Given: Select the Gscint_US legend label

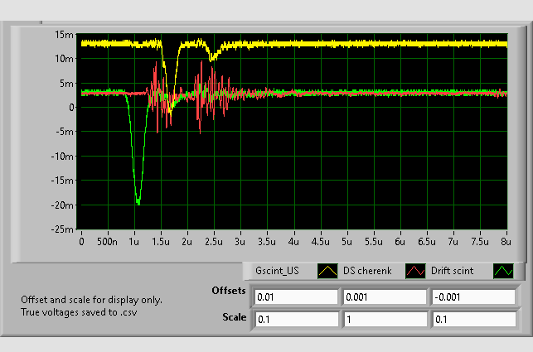Looking at the screenshot, I should [277, 271].
